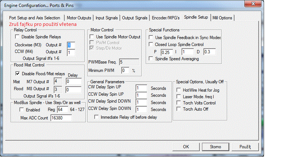Apply changes with Použít button

click(245, 147)
